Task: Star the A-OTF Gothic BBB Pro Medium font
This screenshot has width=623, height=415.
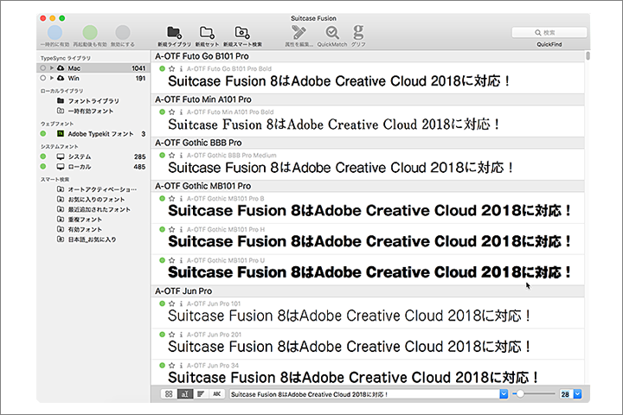Action: point(171,156)
